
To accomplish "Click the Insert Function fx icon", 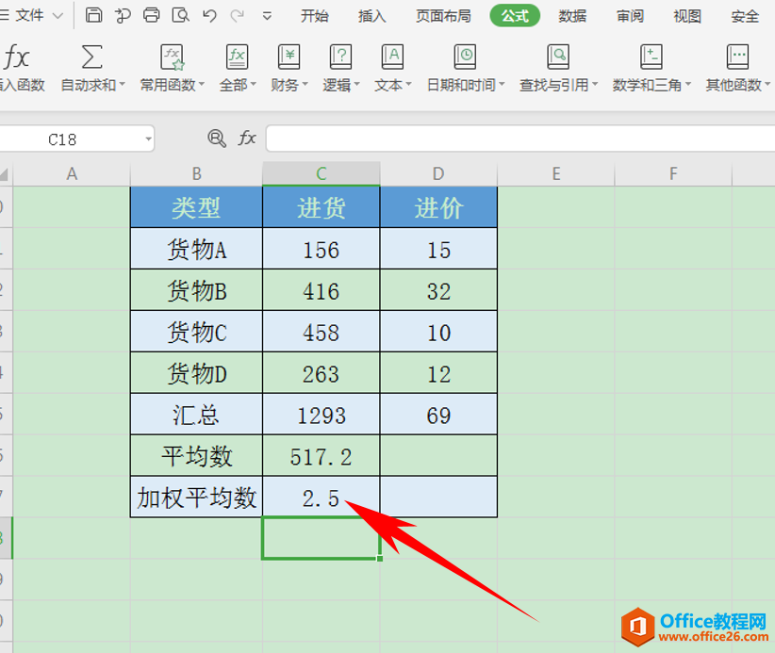I will coord(17,57).
